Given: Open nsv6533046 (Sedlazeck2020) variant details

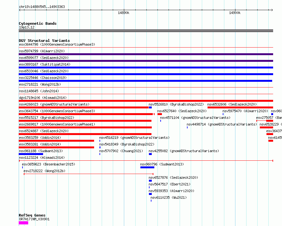Looking at the screenshot, I should pos(44,71).
